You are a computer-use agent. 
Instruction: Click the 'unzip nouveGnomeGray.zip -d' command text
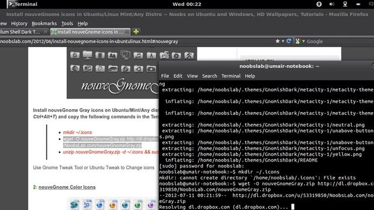(x=110, y=152)
